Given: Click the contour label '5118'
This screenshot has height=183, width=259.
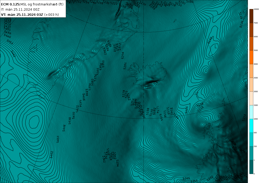Looking at the screenshot, I should (200, 105).
